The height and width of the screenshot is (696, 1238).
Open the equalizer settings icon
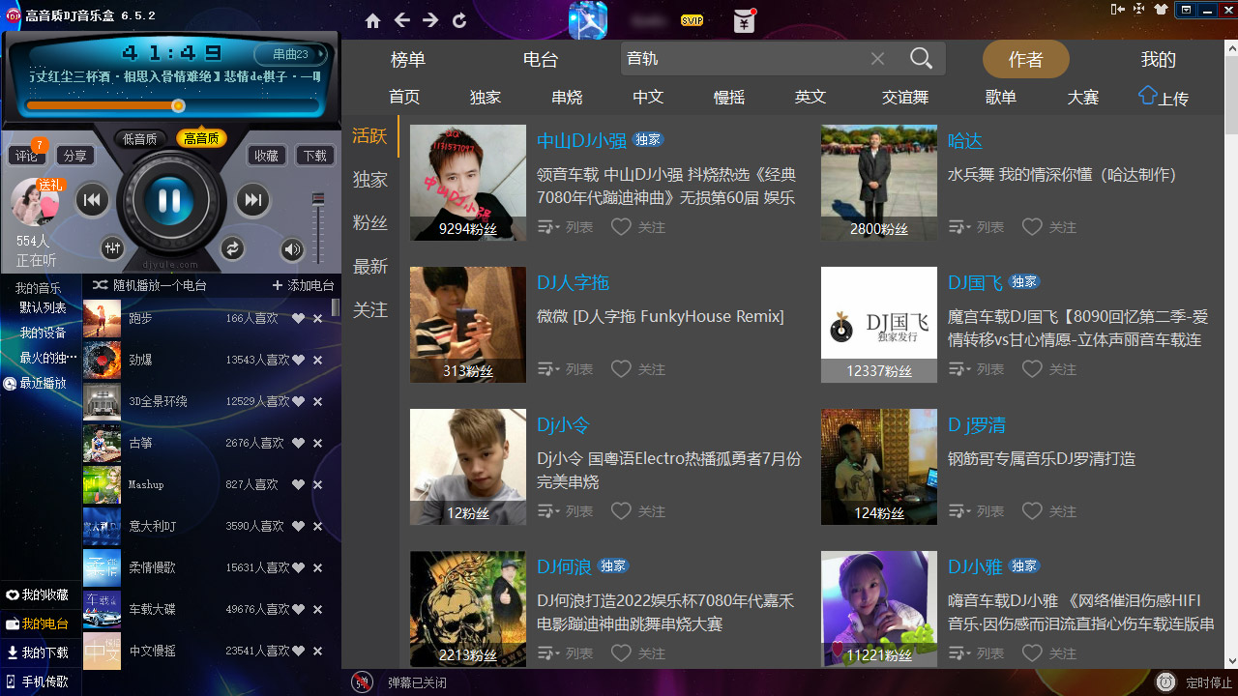(x=113, y=248)
